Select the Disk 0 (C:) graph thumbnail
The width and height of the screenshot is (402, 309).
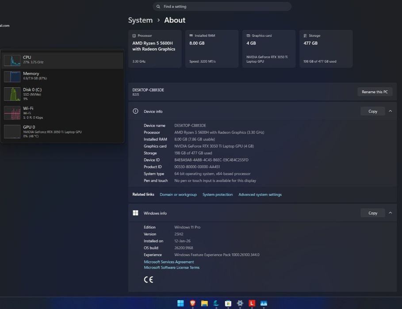[x=12, y=94]
